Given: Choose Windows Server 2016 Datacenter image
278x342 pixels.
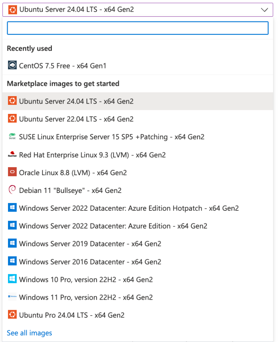Looking at the screenshot, I should [90, 262].
